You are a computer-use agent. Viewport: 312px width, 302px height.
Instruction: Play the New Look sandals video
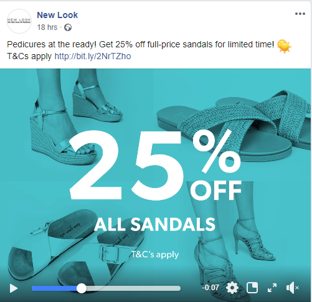point(14,288)
